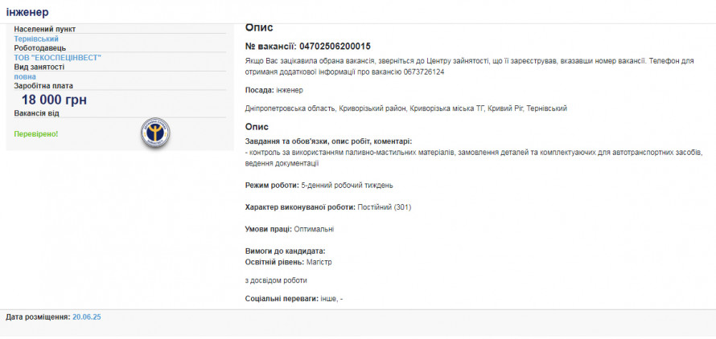The width and height of the screenshot is (716, 339).
Task: Click the employment center logo icon
Action: (155, 133)
